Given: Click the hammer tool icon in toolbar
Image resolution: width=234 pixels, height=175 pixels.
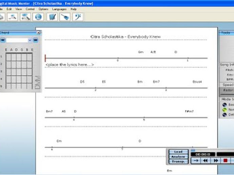Looking at the screenshot, I should pos(13,17).
